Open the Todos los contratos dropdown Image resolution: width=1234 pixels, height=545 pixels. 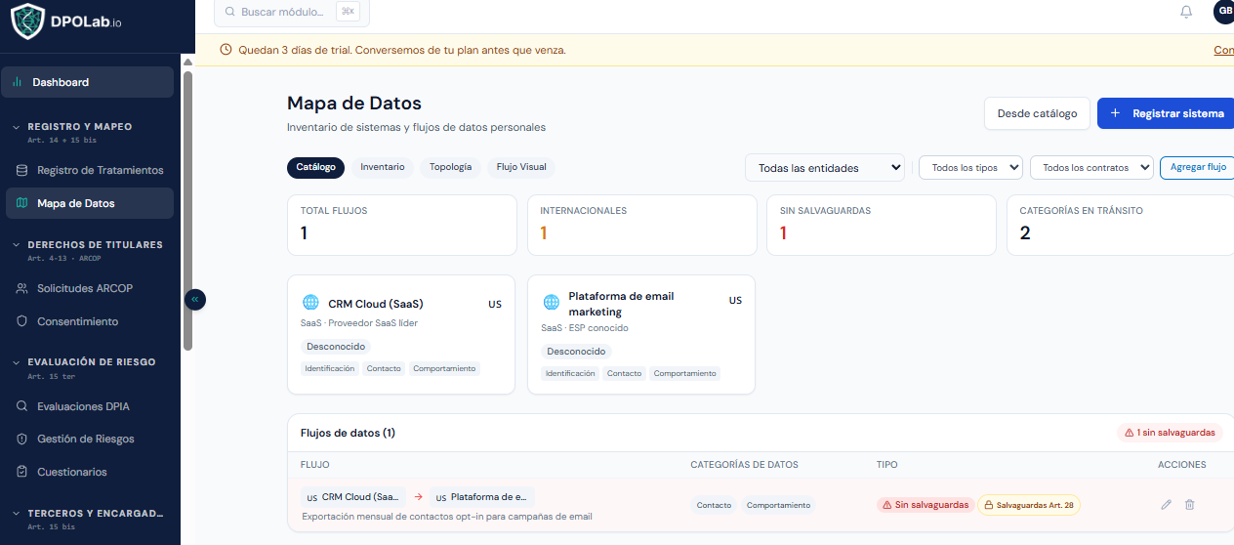point(1091,168)
